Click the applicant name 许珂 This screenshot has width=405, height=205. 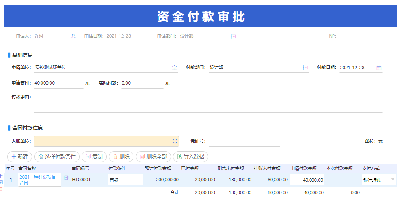point(39,36)
